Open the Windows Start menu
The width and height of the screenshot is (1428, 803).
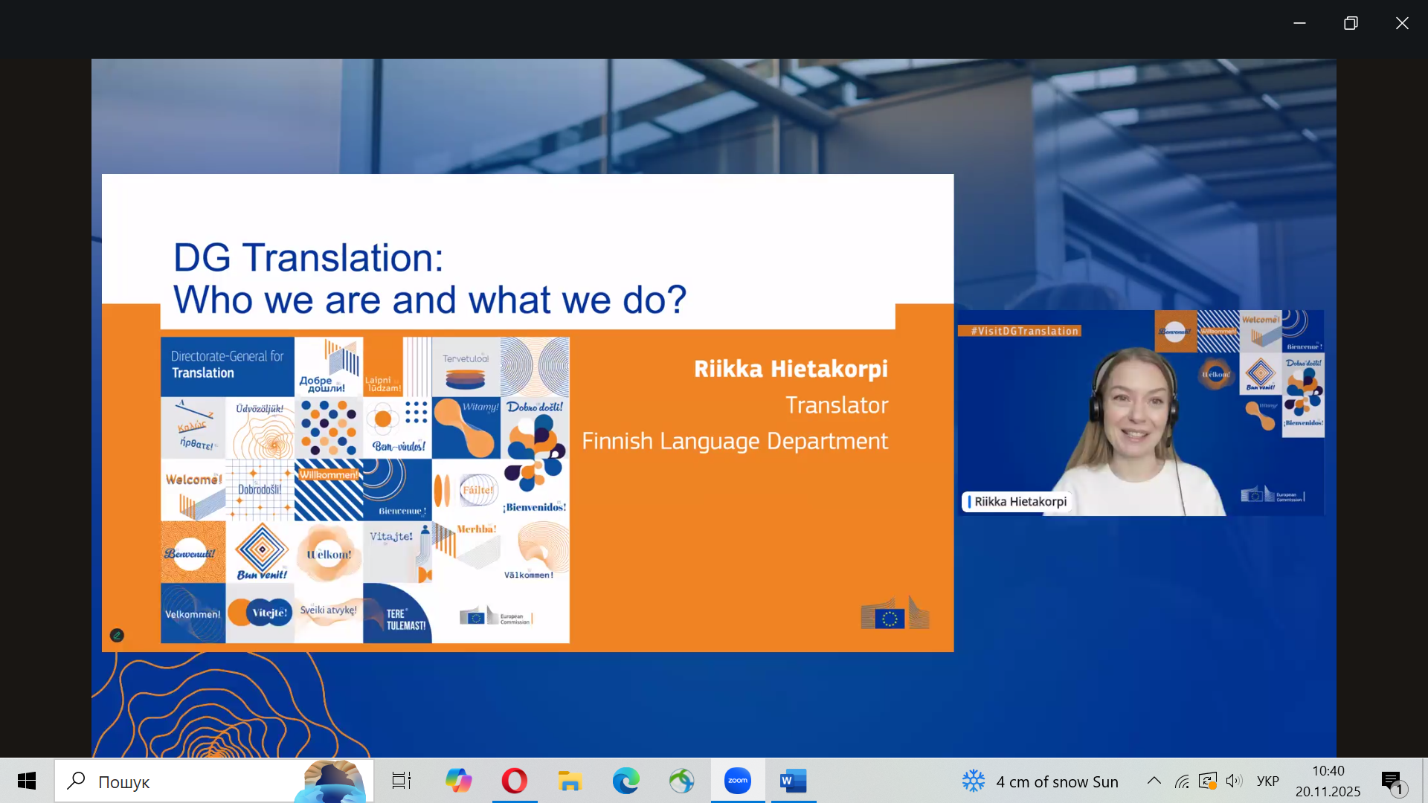click(x=27, y=781)
